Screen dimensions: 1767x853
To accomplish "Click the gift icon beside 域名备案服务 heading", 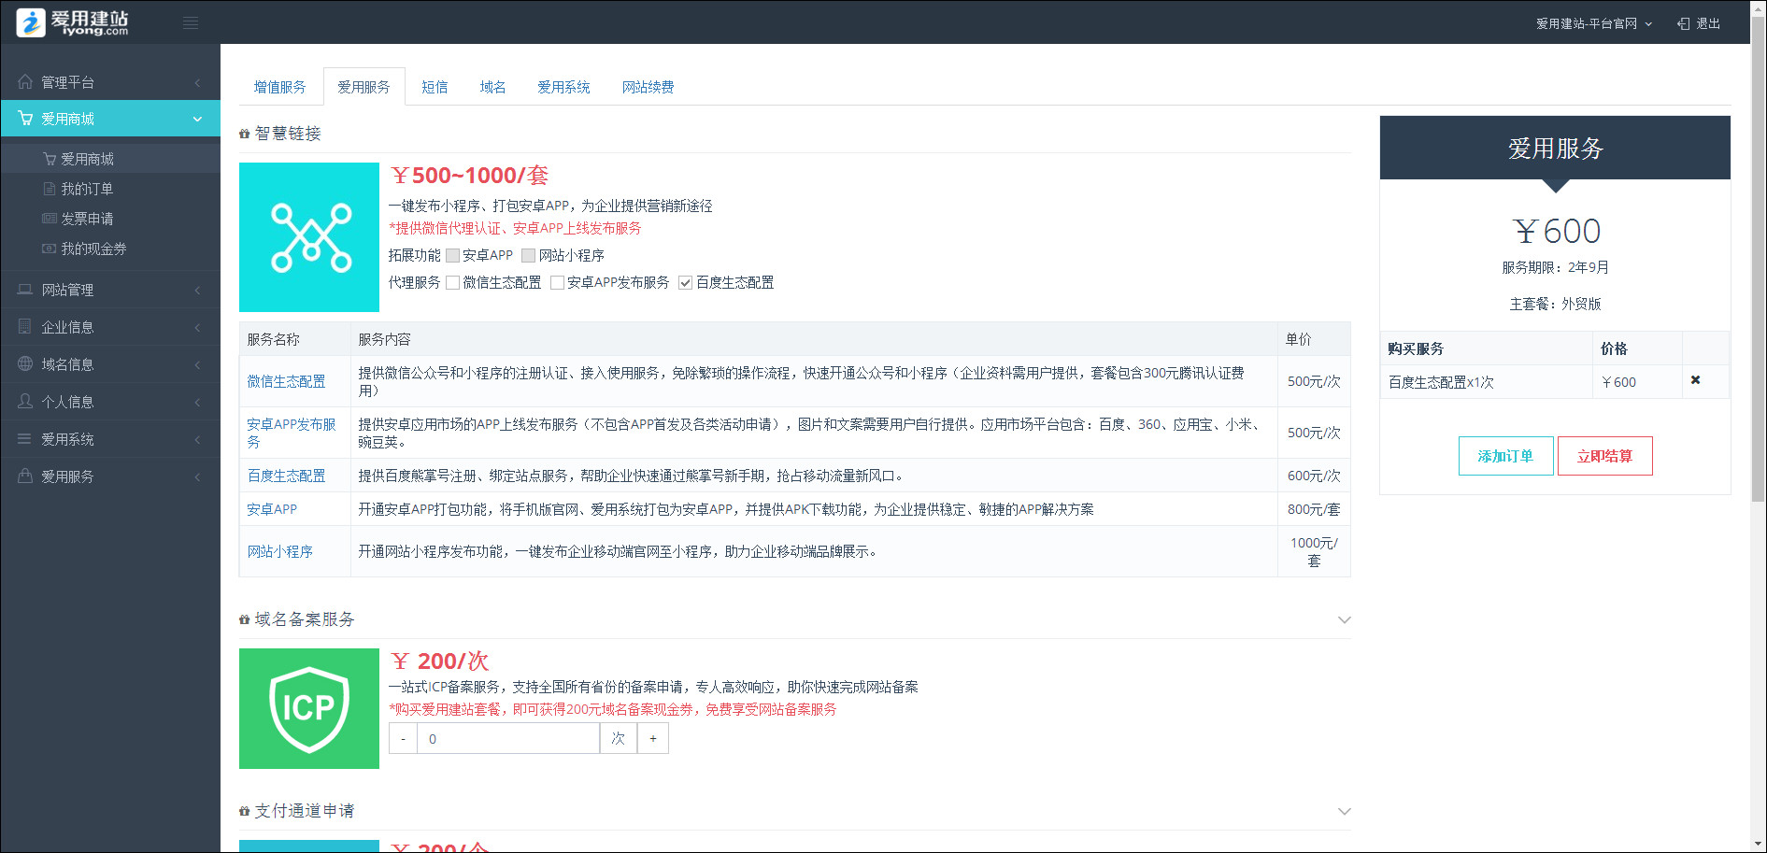I will [245, 619].
